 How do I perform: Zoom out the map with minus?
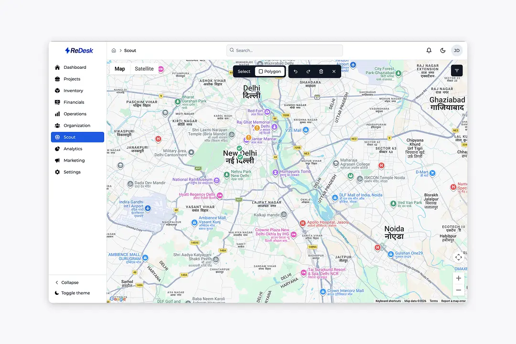tap(458, 290)
